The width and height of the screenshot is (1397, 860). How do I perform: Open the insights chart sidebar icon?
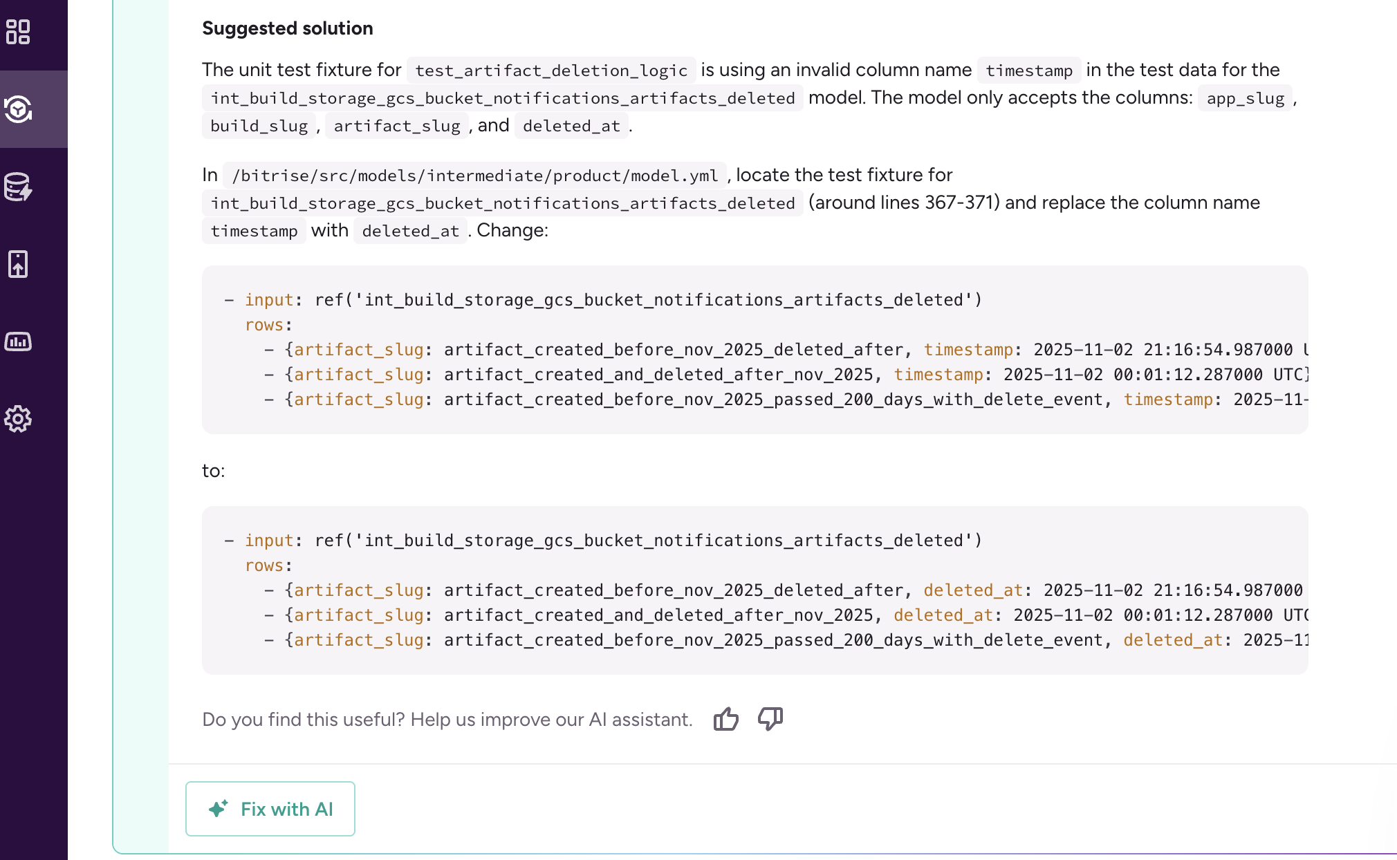click(18, 342)
